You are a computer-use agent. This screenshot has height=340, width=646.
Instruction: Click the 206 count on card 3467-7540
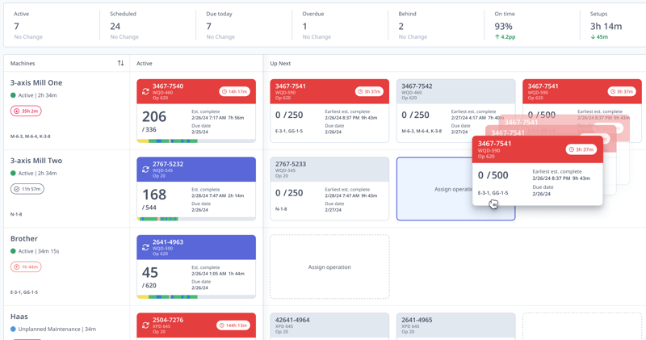(154, 116)
